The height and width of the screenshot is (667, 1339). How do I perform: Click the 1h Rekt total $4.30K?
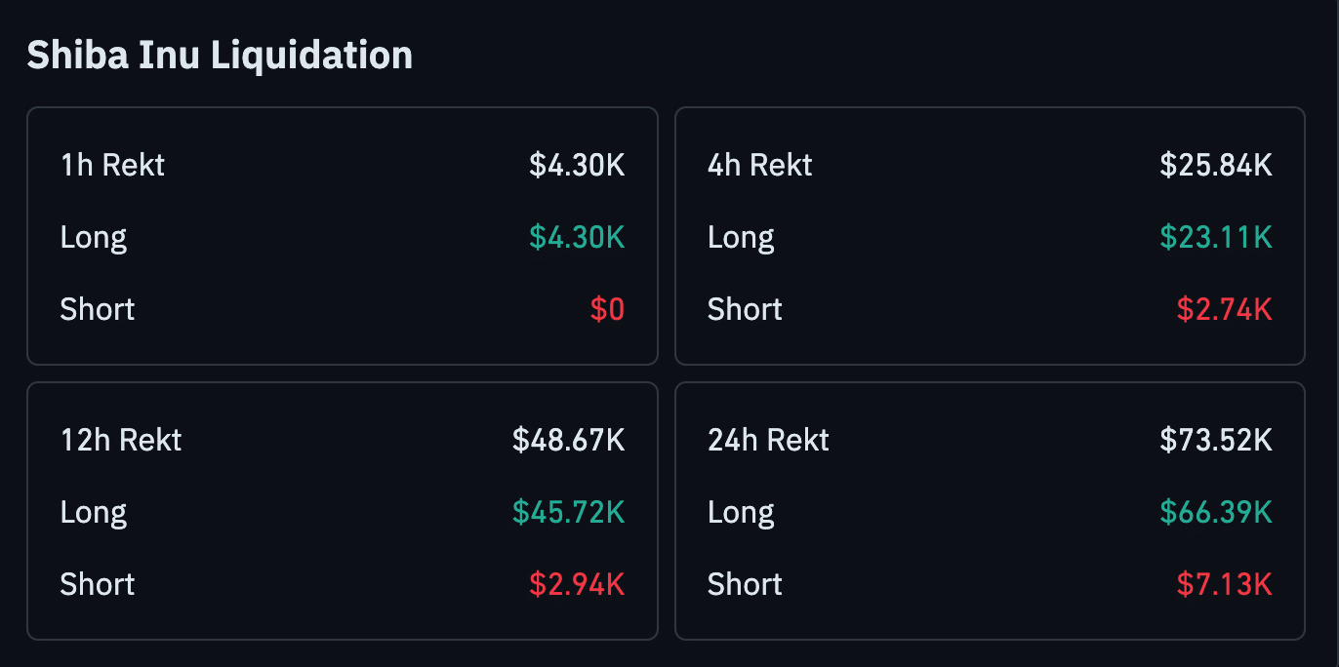pos(577,165)
